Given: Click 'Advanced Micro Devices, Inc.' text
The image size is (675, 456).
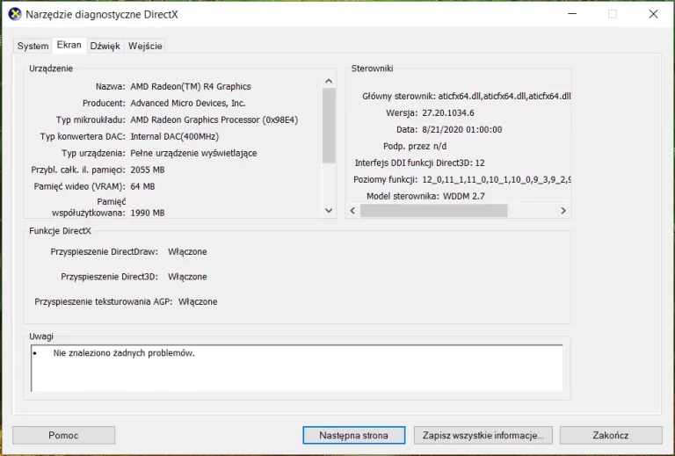Looking at the screenshot, I should click(x=188, y=104).
